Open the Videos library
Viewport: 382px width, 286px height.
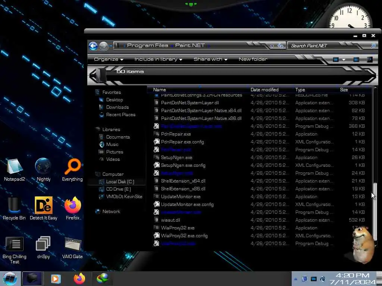click(113, 159)
